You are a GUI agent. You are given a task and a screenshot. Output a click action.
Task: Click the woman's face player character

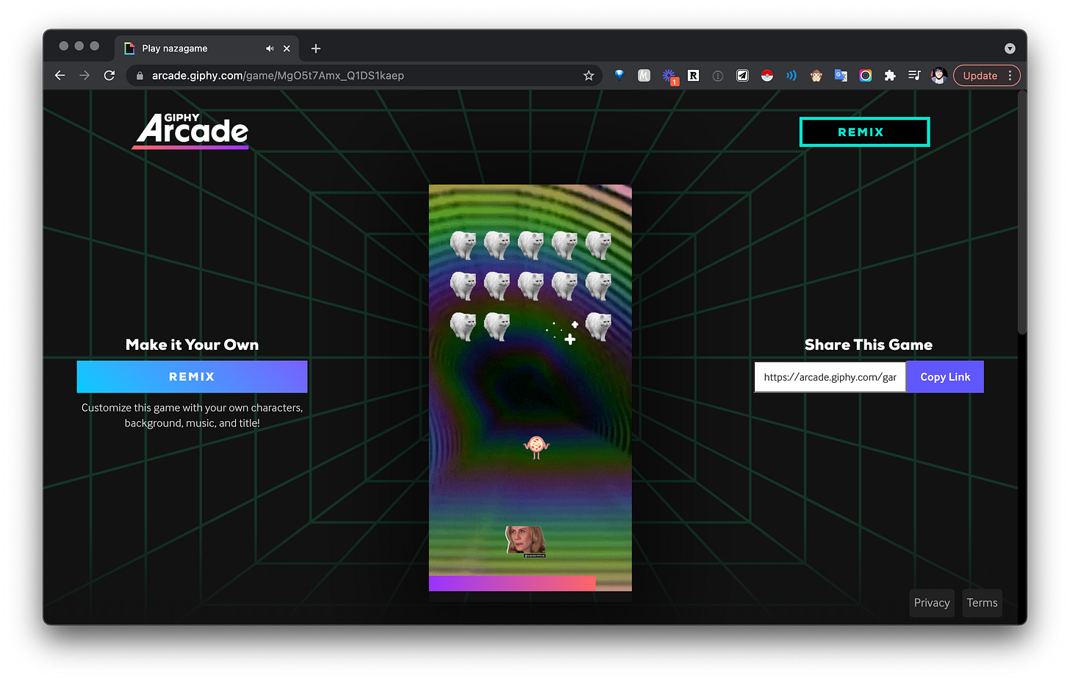(x=525, y=541)
